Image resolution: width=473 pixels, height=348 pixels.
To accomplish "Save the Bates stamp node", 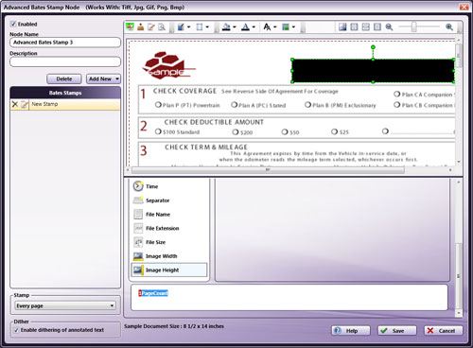I will pos(397,331).
